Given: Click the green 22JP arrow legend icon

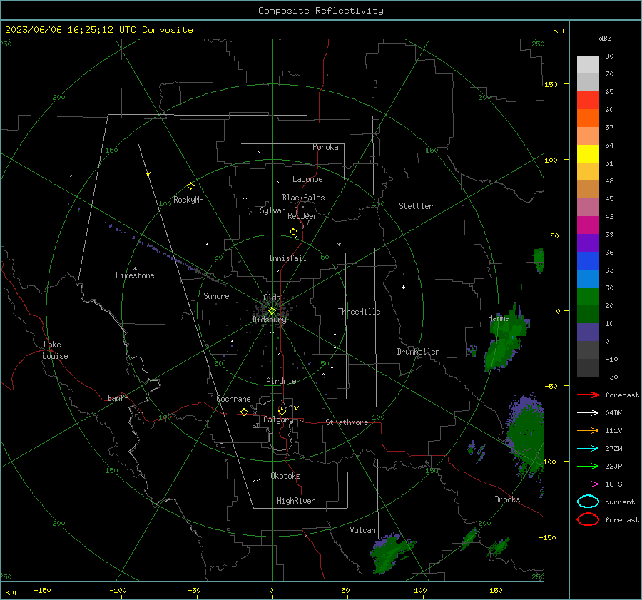Looking at the screenshot, I should tap(588, 466).
